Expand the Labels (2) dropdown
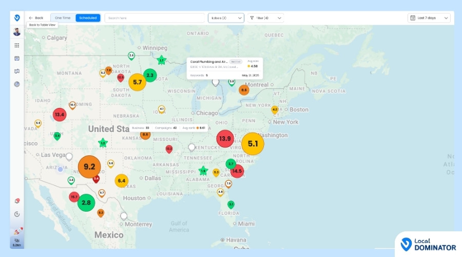 point(226,18)
